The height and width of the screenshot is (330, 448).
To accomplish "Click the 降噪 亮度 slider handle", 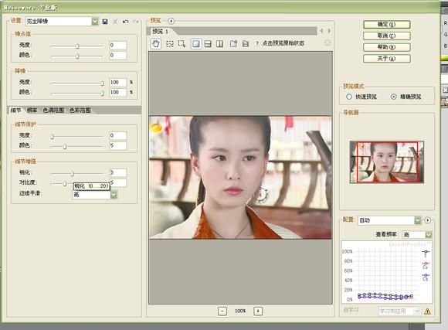I will [102, 83].
